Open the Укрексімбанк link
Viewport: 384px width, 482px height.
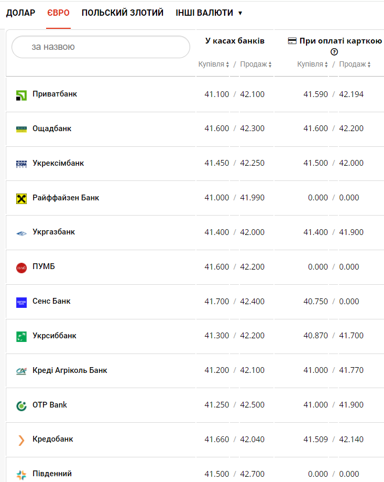tap(58, 163)
